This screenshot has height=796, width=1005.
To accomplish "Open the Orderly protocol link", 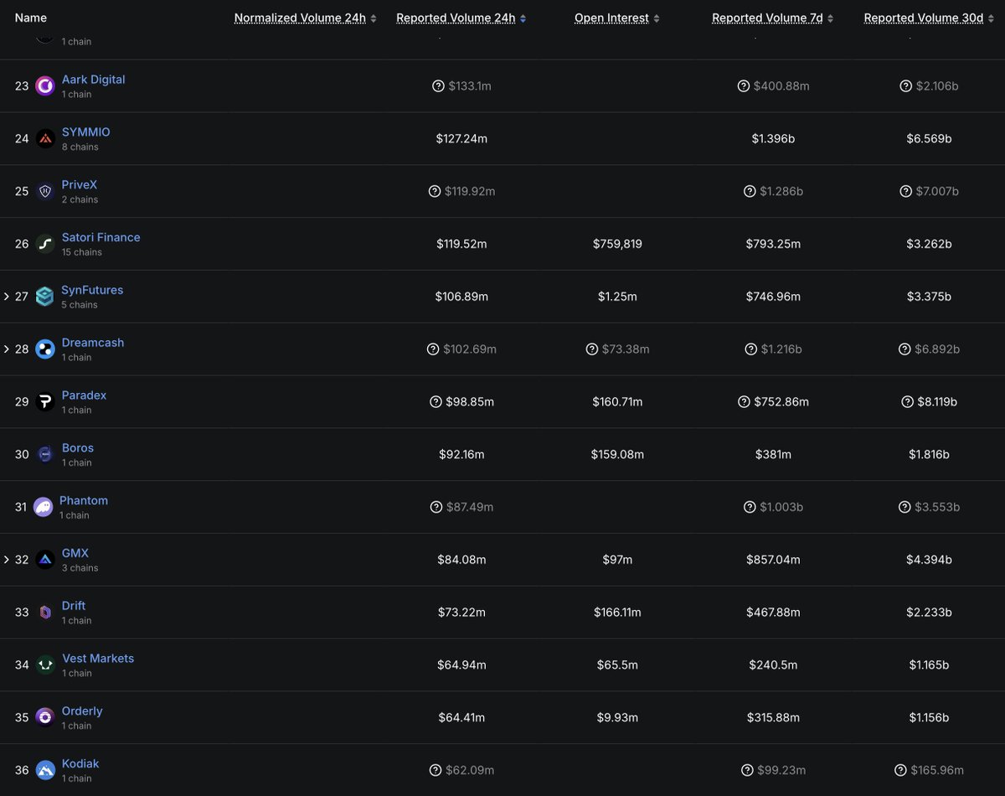I will [82, 711].
